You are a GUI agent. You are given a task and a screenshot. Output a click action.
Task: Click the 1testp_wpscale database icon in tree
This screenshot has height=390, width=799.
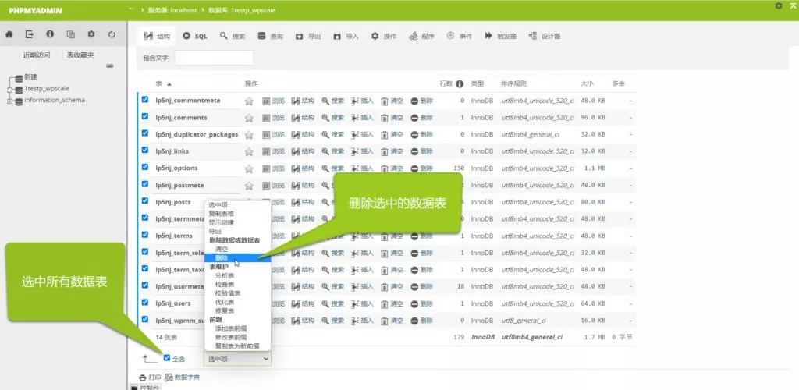tap(19, 90)
